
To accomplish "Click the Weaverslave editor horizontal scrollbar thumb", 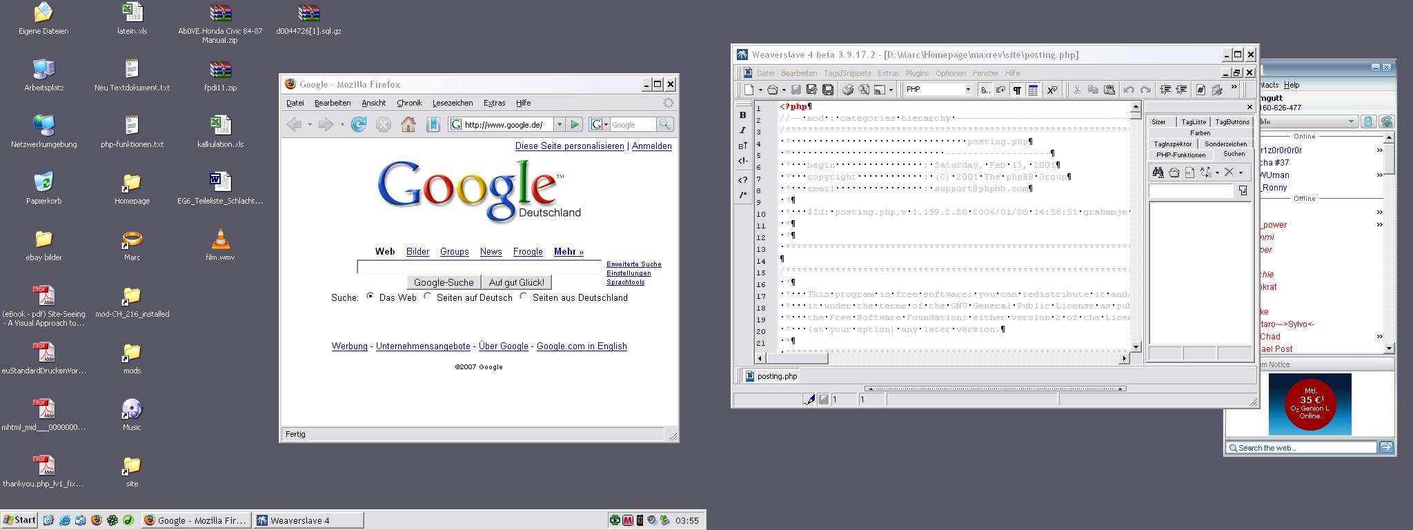I will point(797,358).
